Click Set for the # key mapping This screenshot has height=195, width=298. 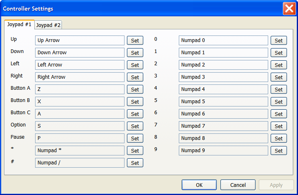pos(135,163)
